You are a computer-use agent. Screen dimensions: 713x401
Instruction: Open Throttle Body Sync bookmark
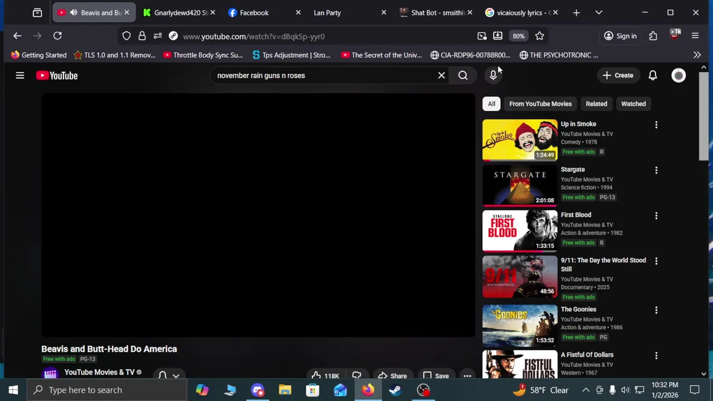pos(203,55)
